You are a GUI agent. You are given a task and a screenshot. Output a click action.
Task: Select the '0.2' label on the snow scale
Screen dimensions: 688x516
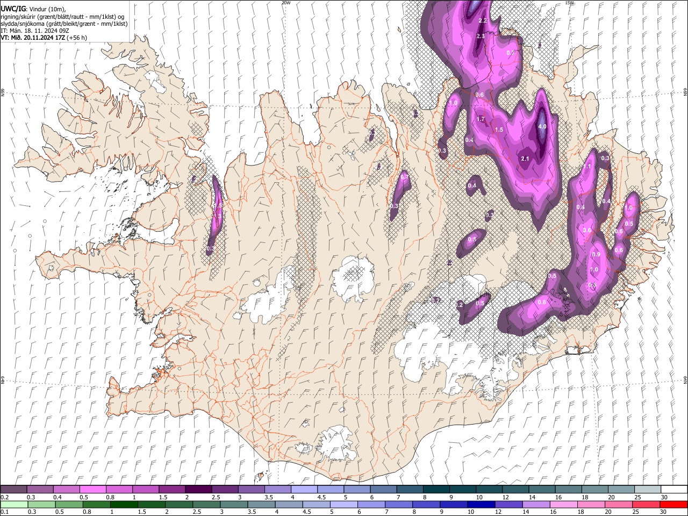click(4, 497)
